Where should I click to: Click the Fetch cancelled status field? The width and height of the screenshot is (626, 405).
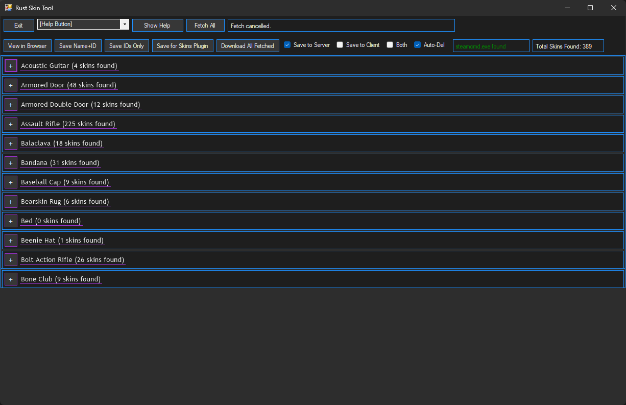(x=341, y=26)
